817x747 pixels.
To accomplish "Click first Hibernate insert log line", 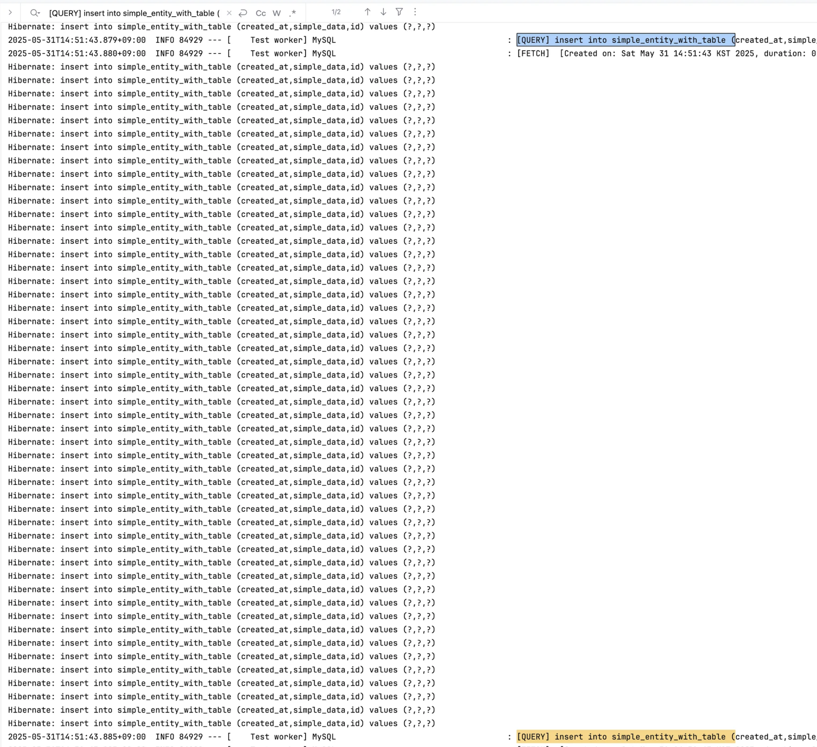I will [x=221, y=27].
